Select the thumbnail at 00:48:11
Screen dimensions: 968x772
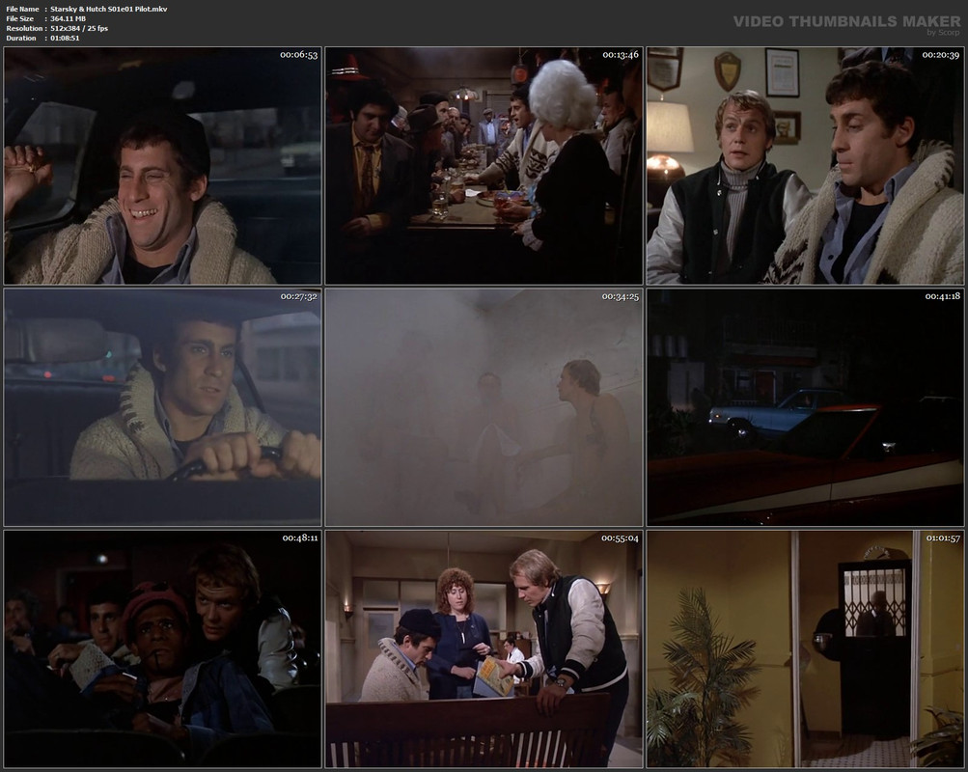(162, 649)
